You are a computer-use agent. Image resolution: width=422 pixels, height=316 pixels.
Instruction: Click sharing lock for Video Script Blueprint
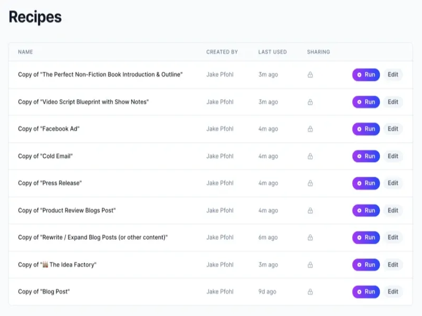(x=310, y=102)
